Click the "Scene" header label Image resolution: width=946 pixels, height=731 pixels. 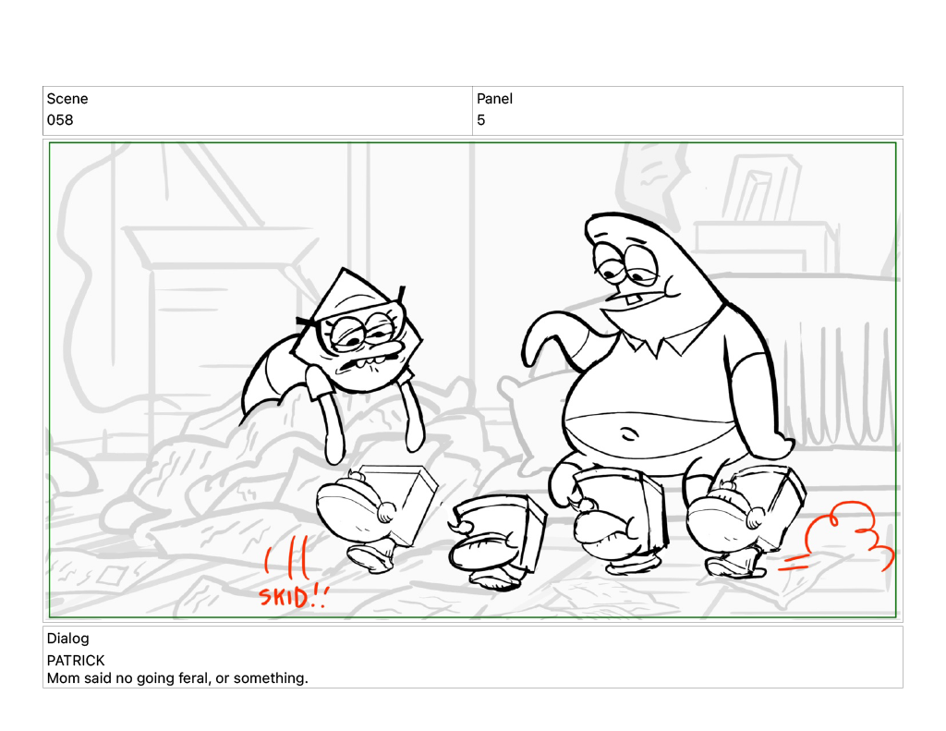click(x=67, y=99)
